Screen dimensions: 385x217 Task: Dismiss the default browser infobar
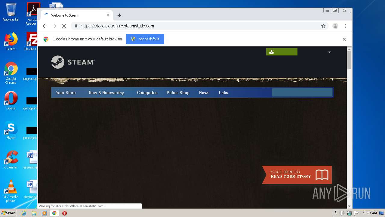344,39
